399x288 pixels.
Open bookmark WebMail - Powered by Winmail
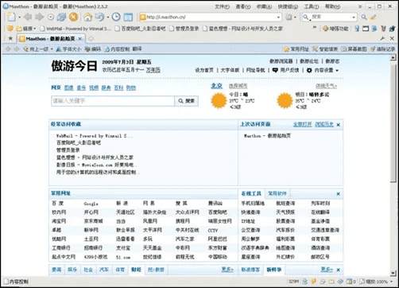tap(76, 29)
